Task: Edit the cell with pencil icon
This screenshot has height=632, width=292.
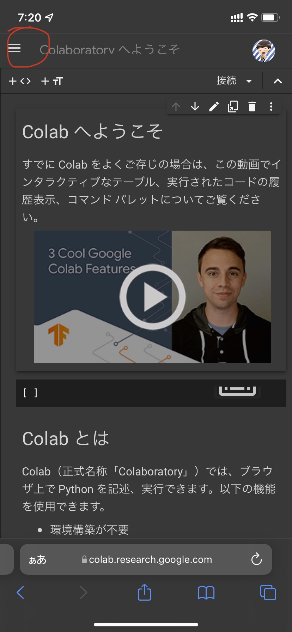Action: point(214,107)
